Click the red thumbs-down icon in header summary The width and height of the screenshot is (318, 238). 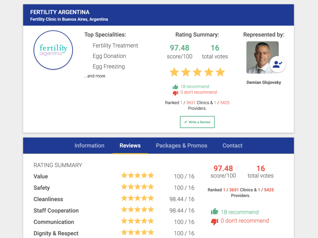[175, 93]
